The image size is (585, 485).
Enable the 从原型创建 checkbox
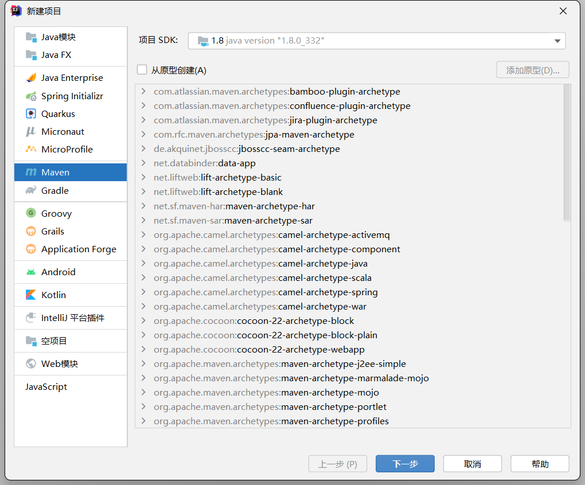click(x=142, y=70)
